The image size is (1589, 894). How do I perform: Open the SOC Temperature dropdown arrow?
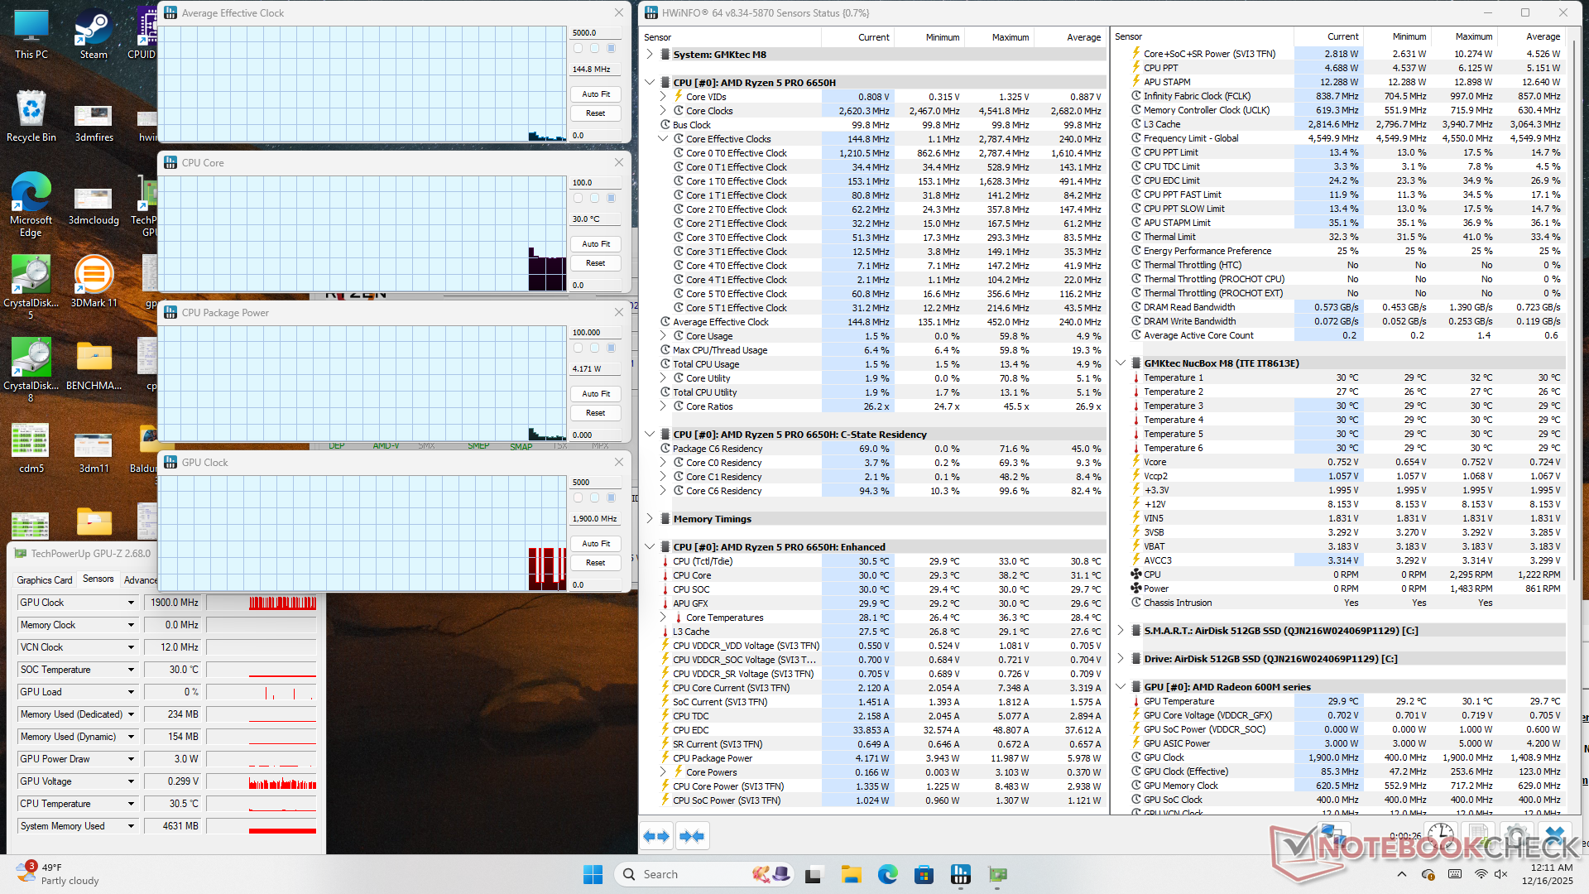131,670
